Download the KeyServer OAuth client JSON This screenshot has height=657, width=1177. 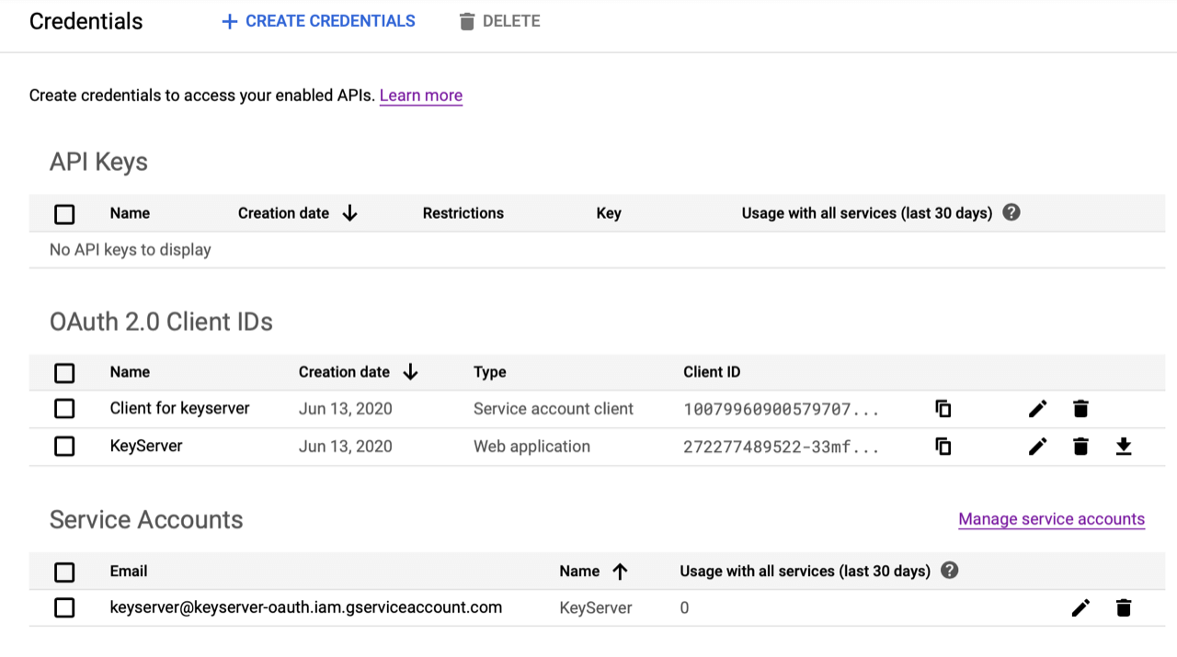[x=1123, y=447]
